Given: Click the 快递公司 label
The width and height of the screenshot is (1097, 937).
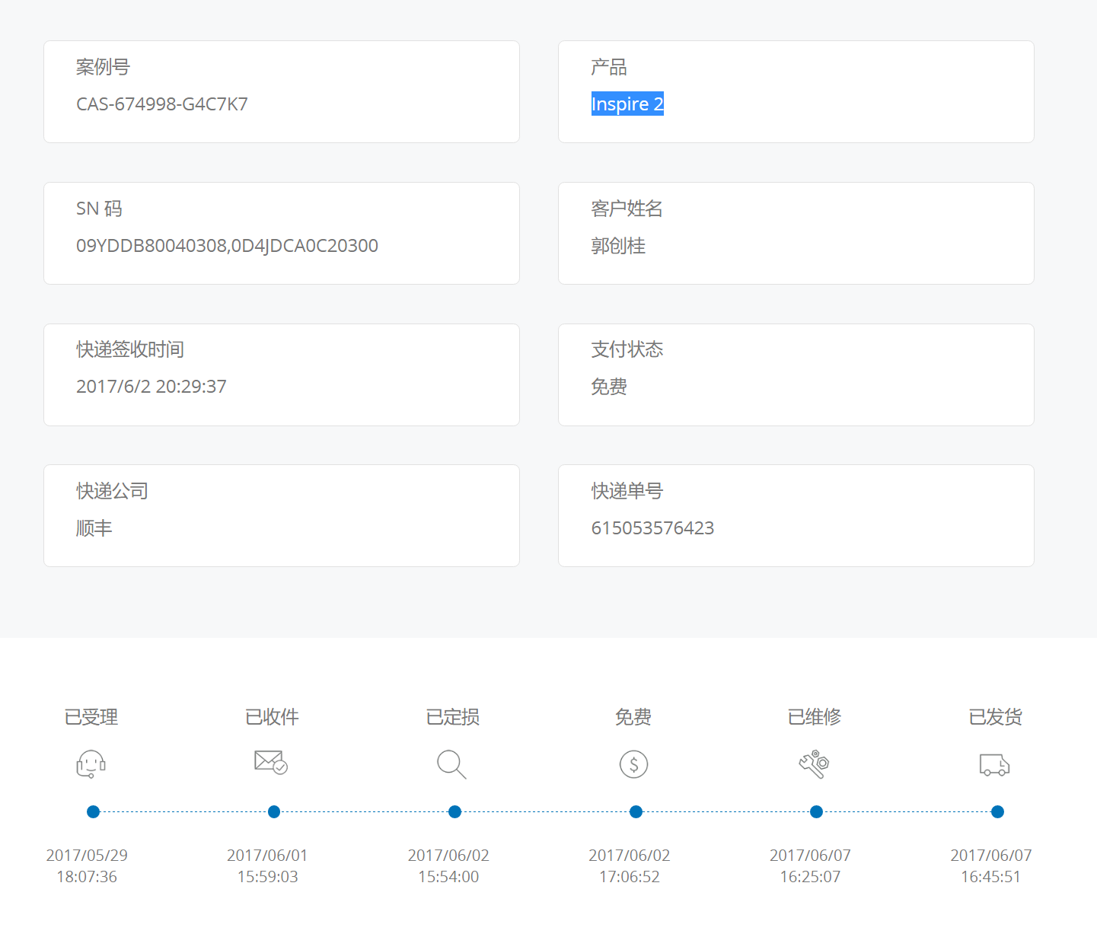Looking at the screenshot, I should 112,491.
